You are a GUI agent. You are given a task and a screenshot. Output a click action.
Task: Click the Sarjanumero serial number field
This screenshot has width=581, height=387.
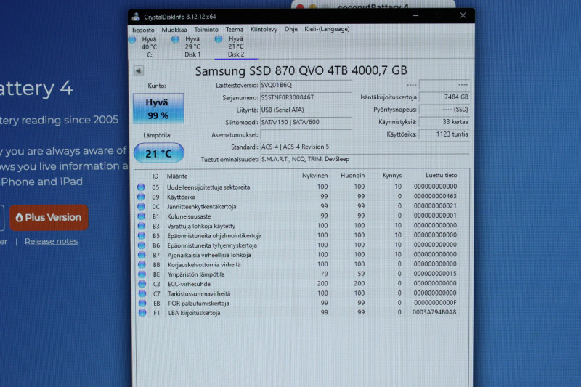pos(306,97)
